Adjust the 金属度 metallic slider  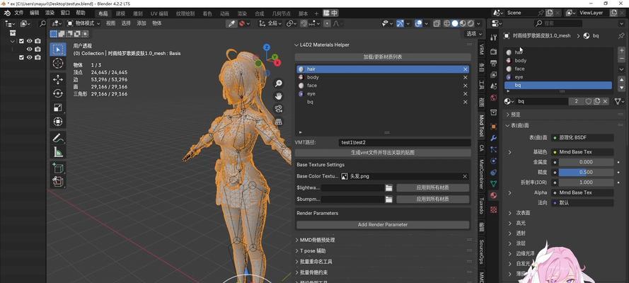click(x=586, y=162)
